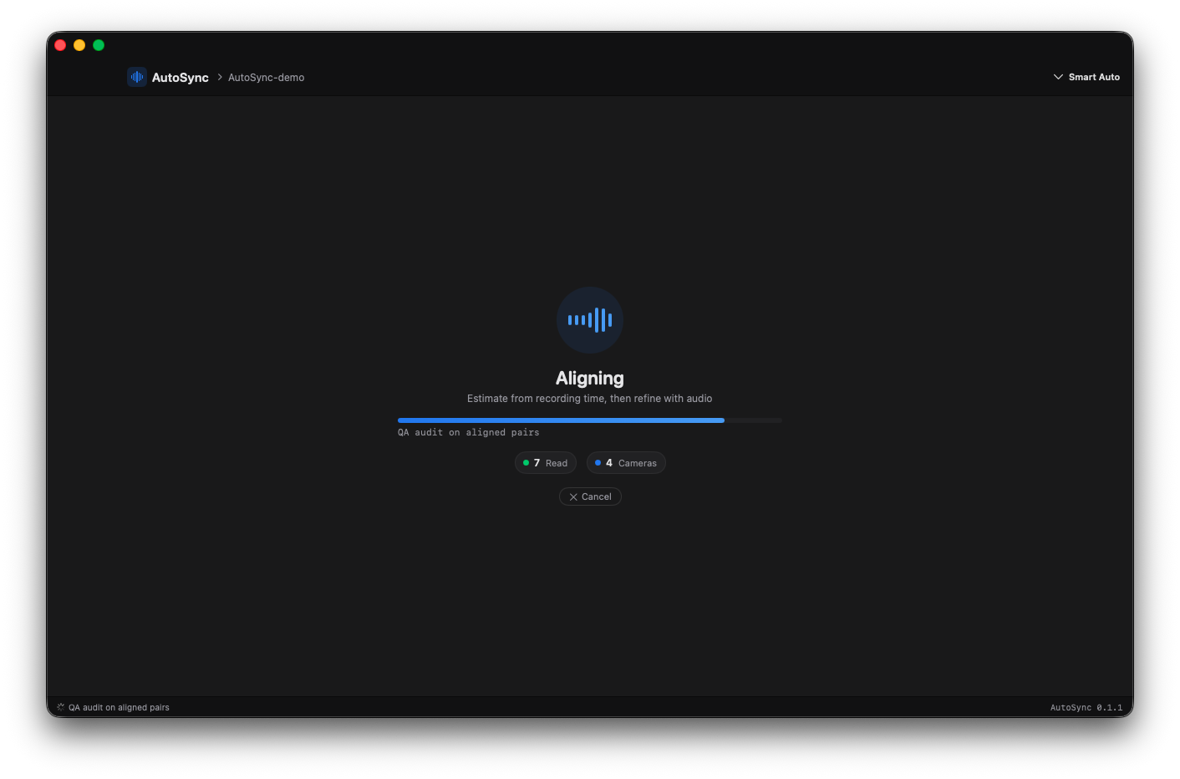Click the AutoSync app title
Screen dimensions: 1180x779
click(x=181, y=78)
